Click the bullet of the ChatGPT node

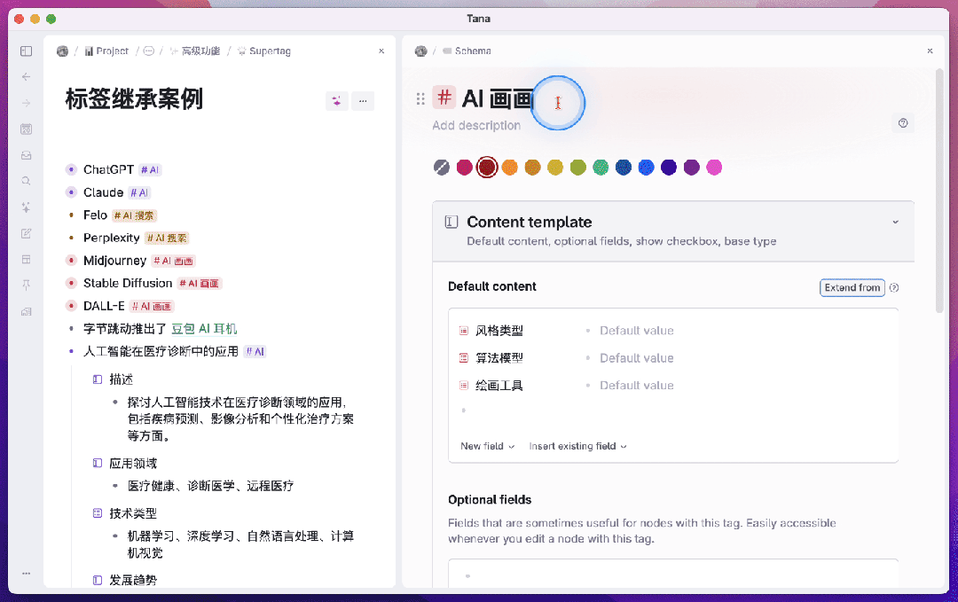point(72,169)
